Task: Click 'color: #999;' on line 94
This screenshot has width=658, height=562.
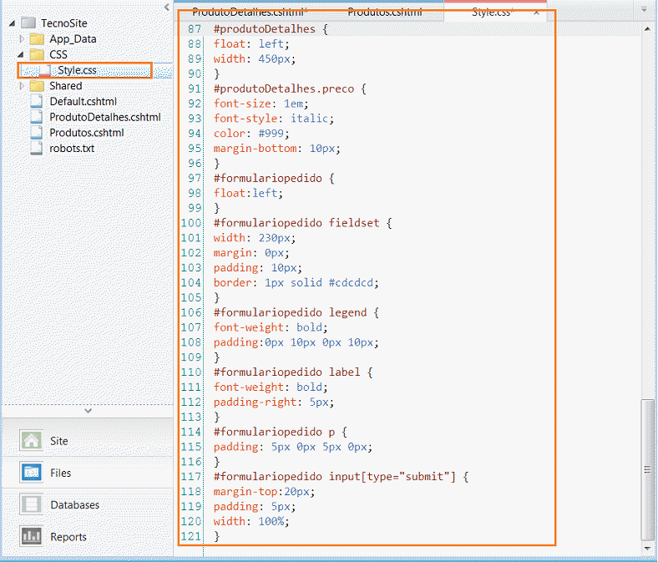Action: [251, 134]
